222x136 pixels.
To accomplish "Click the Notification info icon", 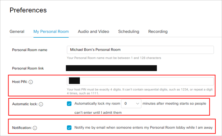I will point(35,128).
